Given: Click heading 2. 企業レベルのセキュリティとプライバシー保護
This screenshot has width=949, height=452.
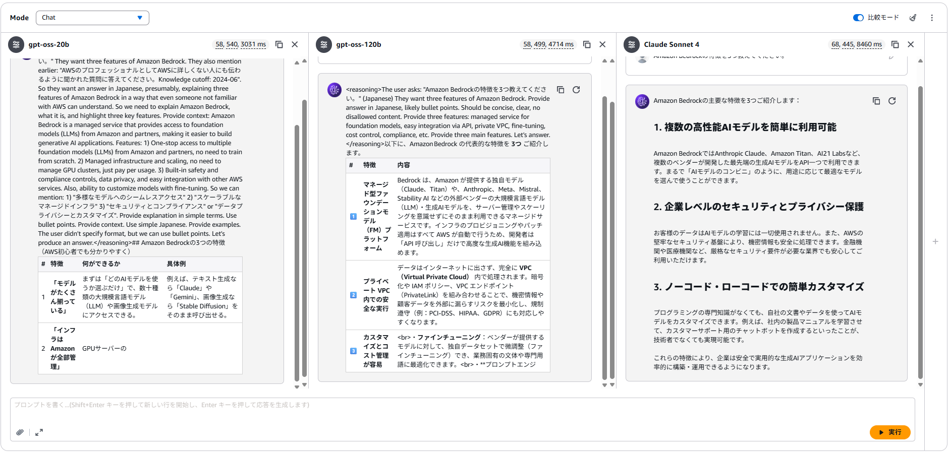Looking at the screenshot, I should point(759,207).
